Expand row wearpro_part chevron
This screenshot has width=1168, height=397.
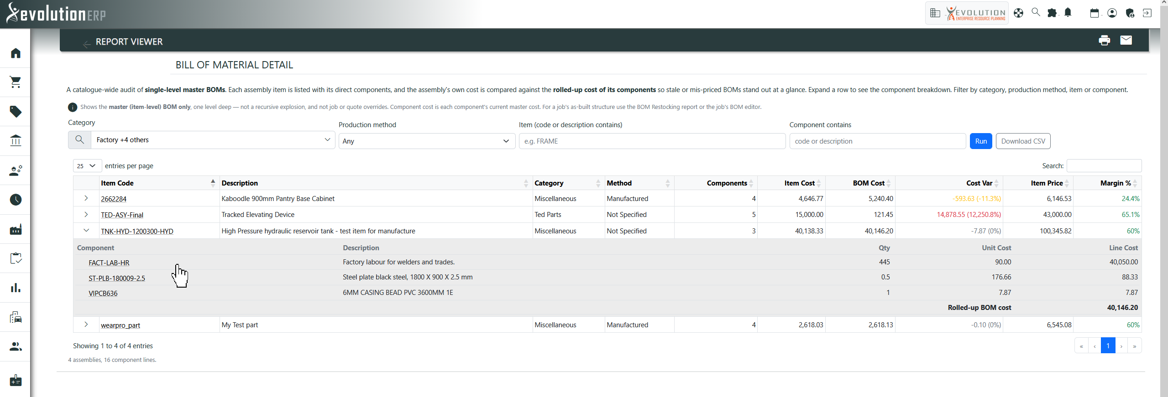click(86, 325)
